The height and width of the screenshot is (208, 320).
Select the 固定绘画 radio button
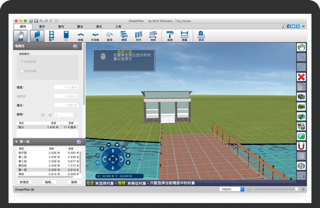[22, 71]
